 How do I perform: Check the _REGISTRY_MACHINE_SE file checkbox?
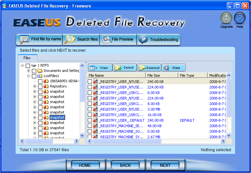pos(90,126)
